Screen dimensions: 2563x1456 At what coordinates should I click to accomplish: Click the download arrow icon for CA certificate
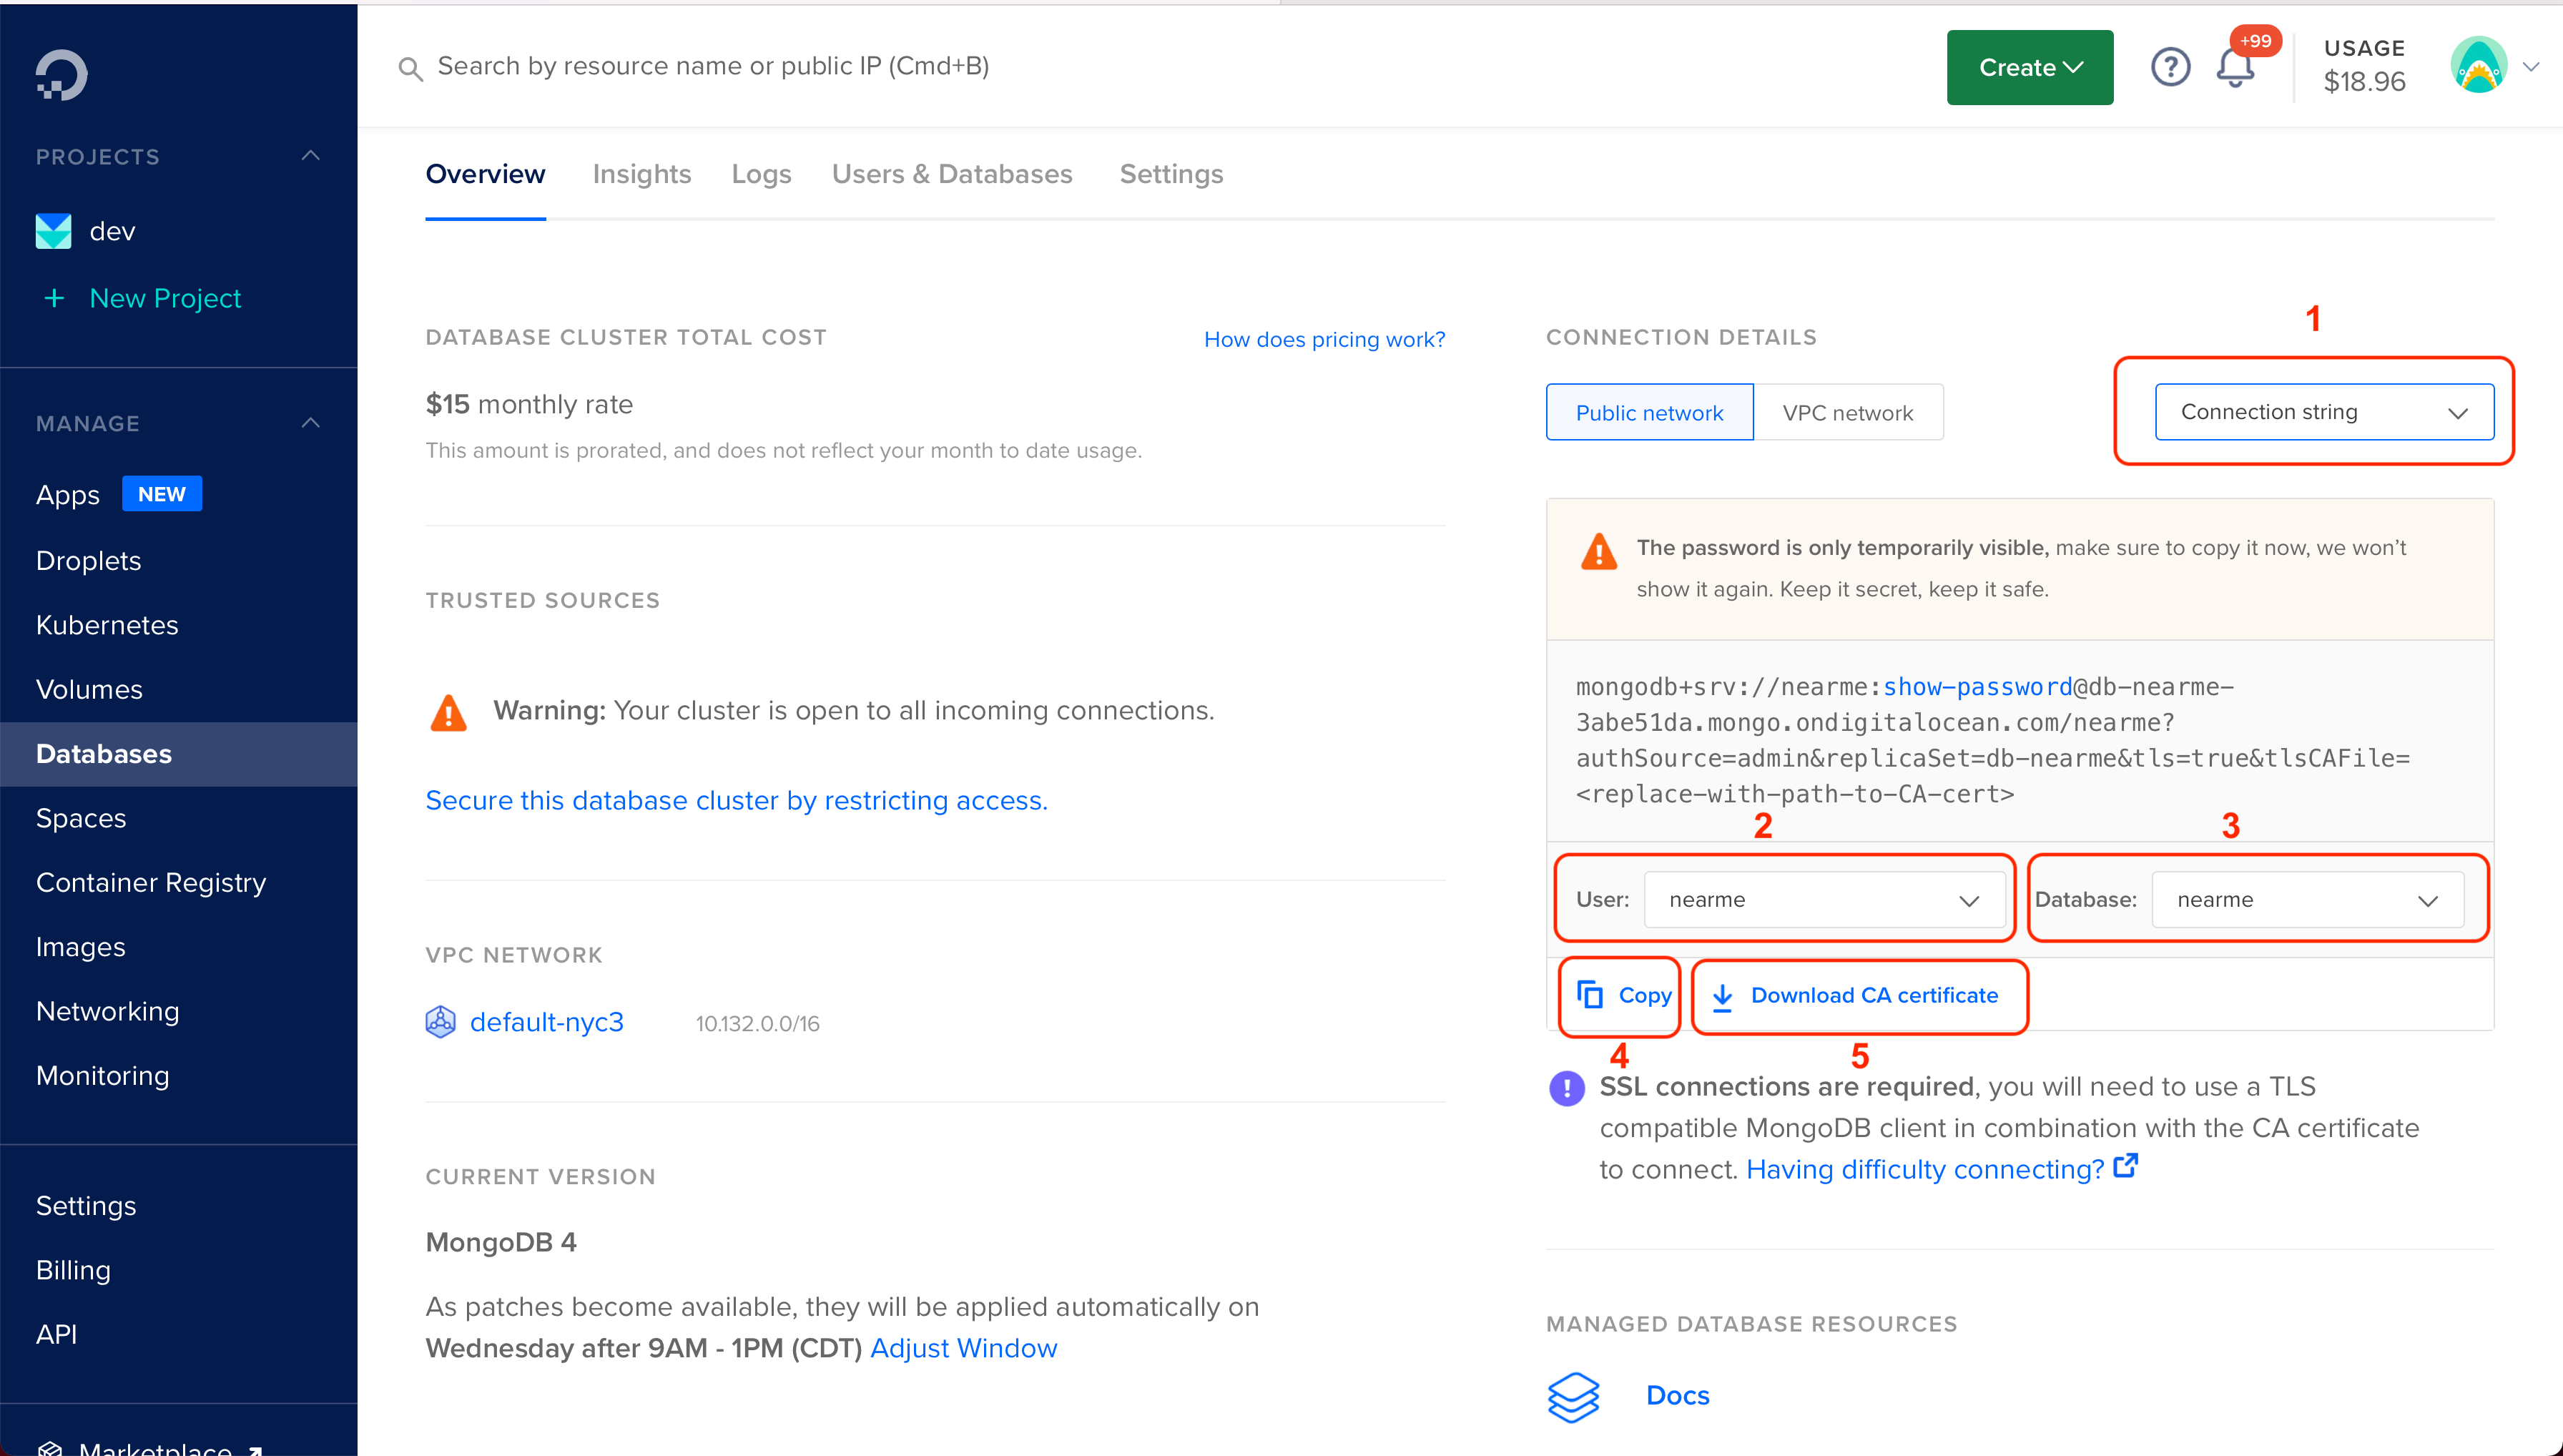pos(1722,997)
